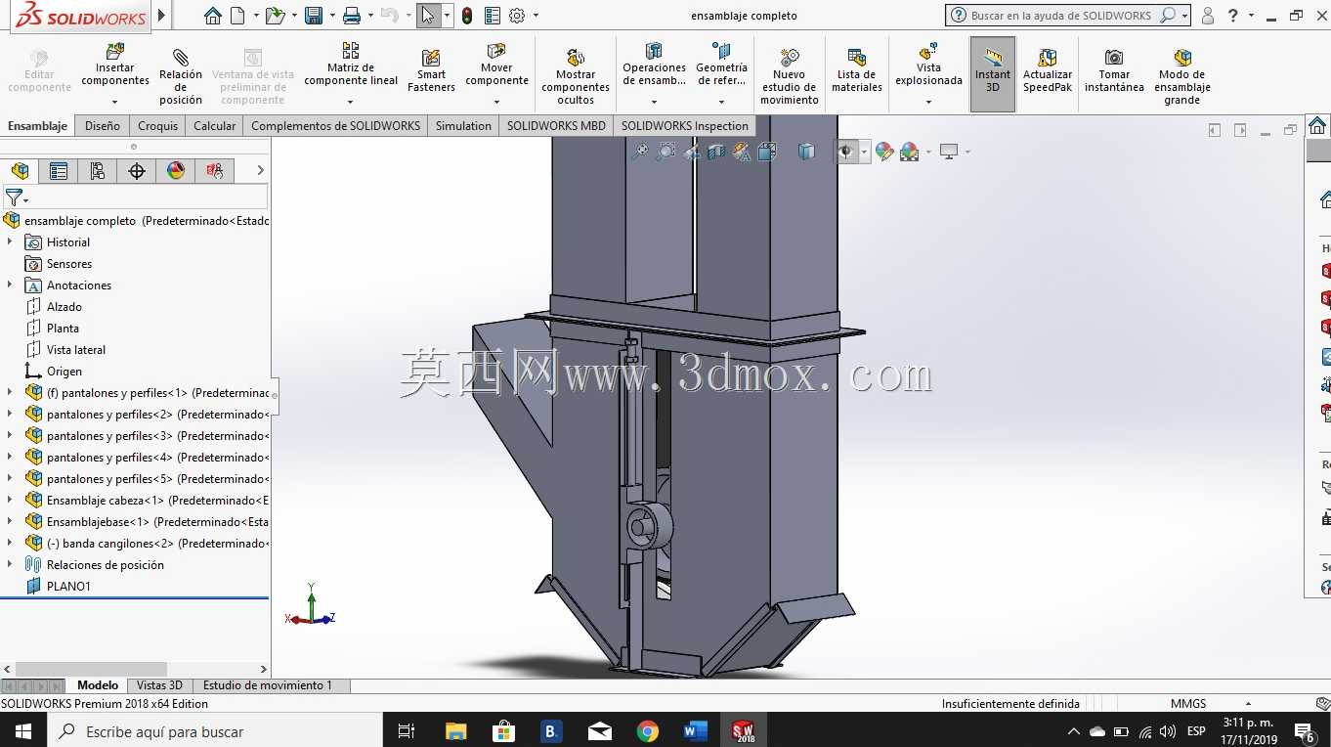This screenshot has height=747, width=1331.
Task: Open the FeatureManager design tree tab
Action: [20, 171]
